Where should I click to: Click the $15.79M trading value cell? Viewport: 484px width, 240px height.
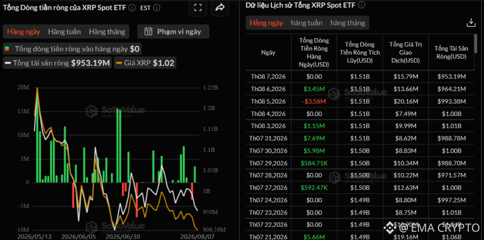[406, 77]
